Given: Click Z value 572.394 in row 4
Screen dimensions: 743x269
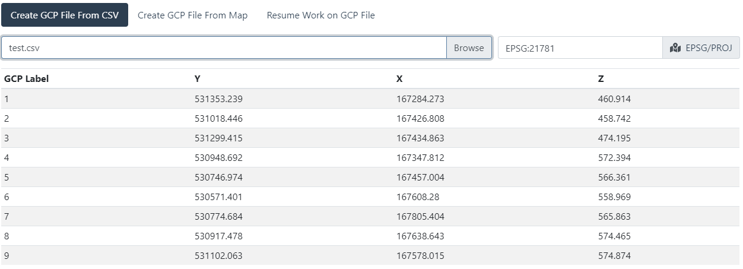Looking at the screenshot, I should [614, 158].
